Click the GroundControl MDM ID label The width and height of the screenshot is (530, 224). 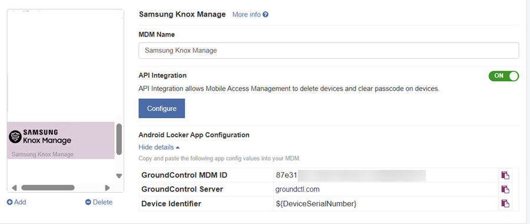[184, 175]
